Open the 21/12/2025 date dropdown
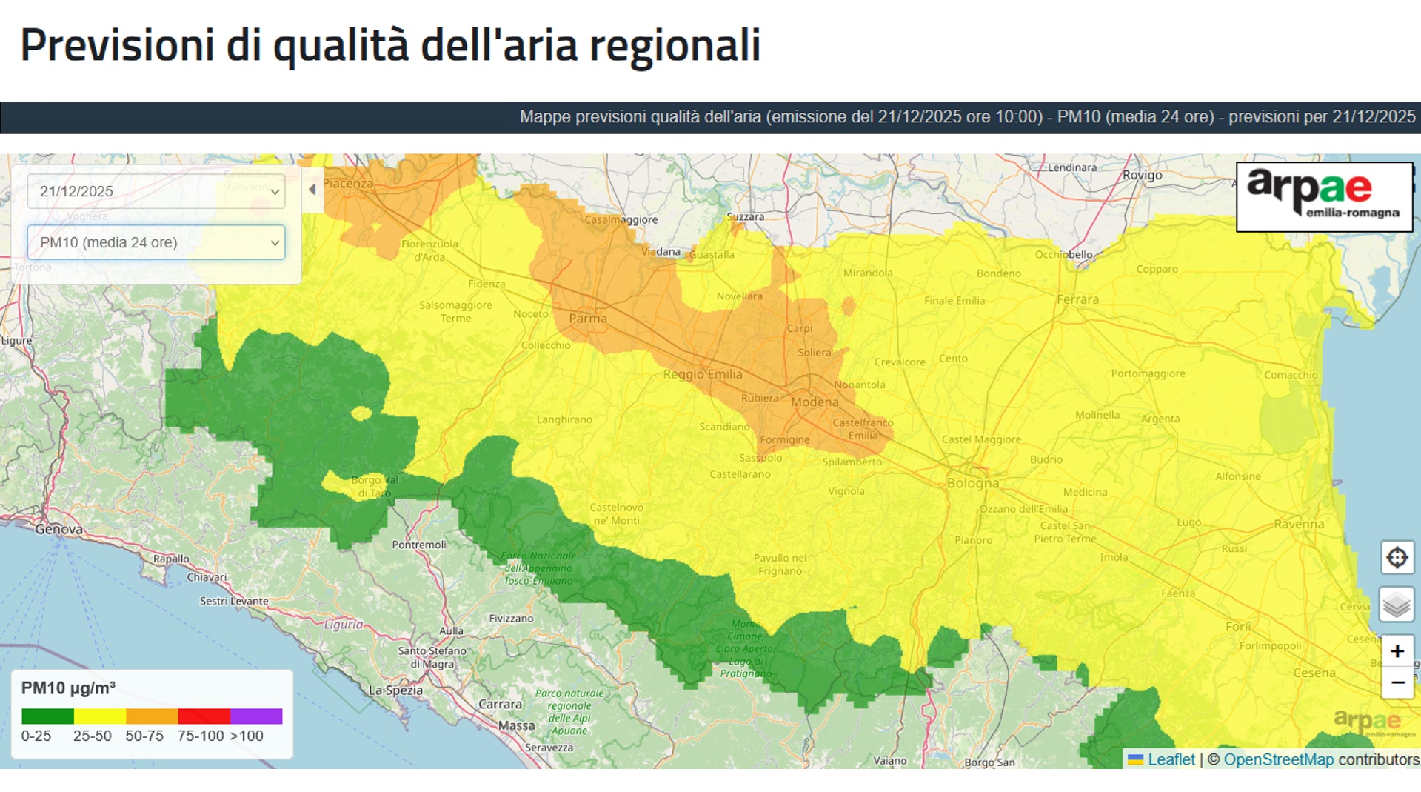The width and height of the screenshot is (1421, 792). click(156, 191)
